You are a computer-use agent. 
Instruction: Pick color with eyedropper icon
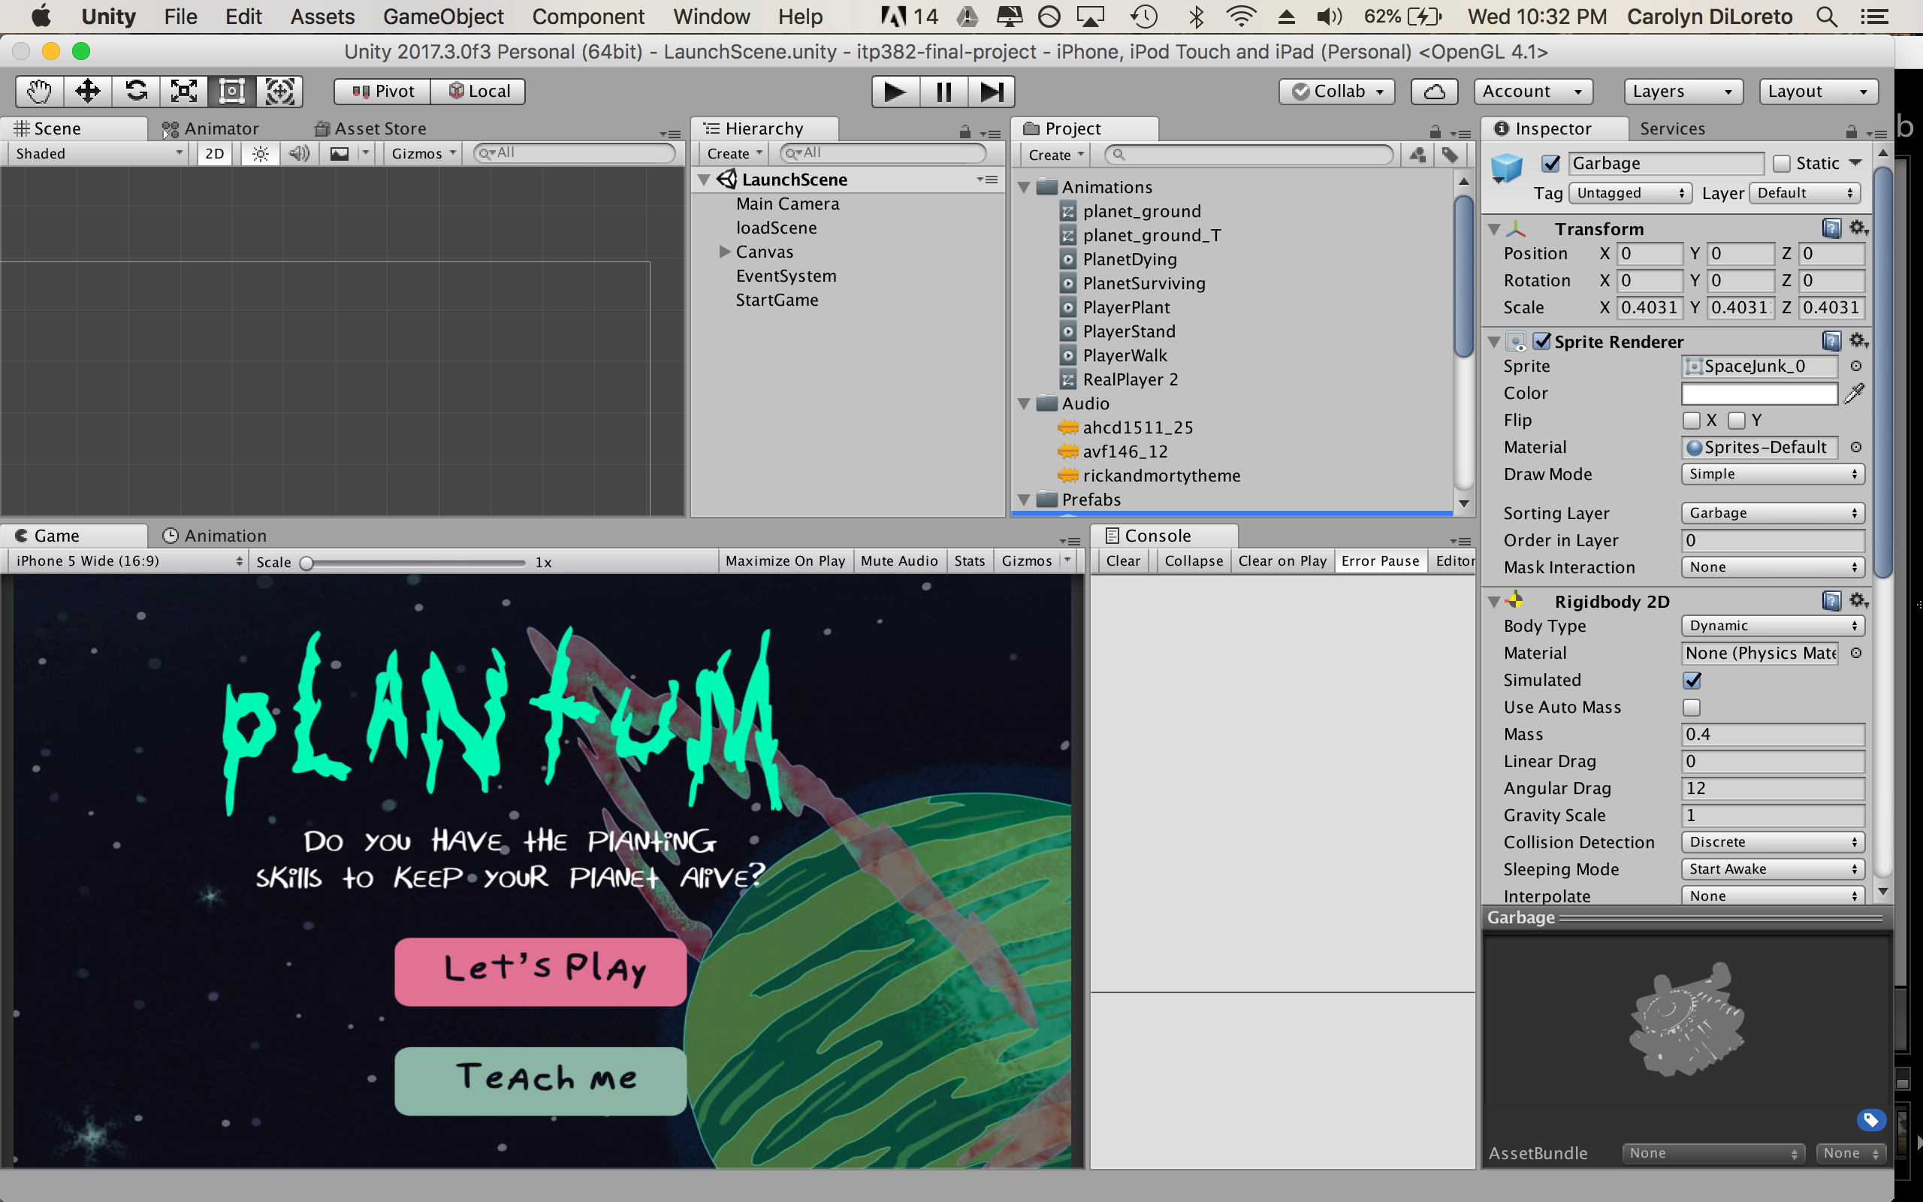coord(1855,394)
